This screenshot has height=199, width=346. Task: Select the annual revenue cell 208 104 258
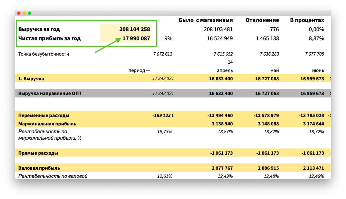click(134, 29)
